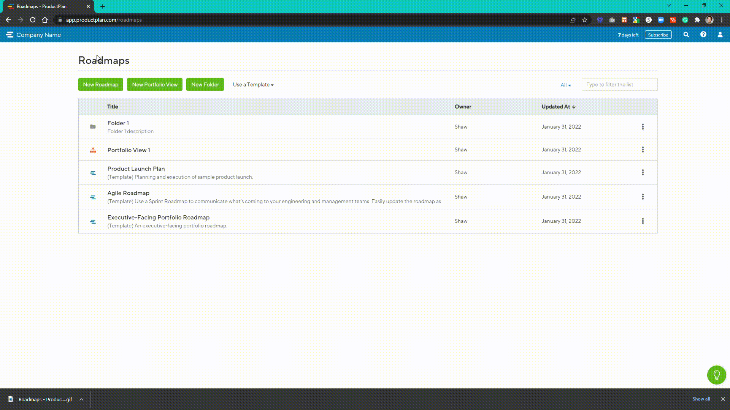Click the New Roadmap button
The height and width of the screenshot is (410, 730).
point(101,85)
